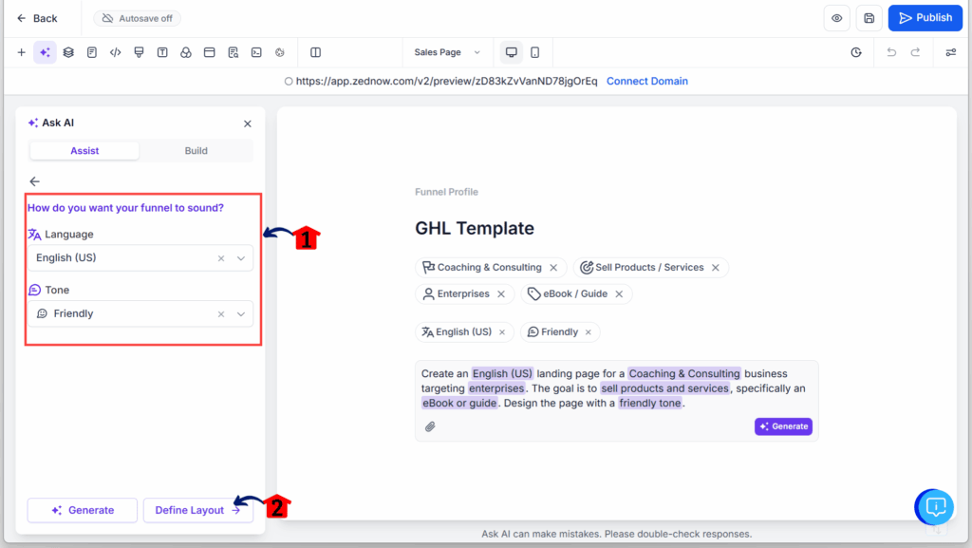The image size is (972, 548).
Task: Open the Tone dropdown set to Friendly
Action: (241, 312)
